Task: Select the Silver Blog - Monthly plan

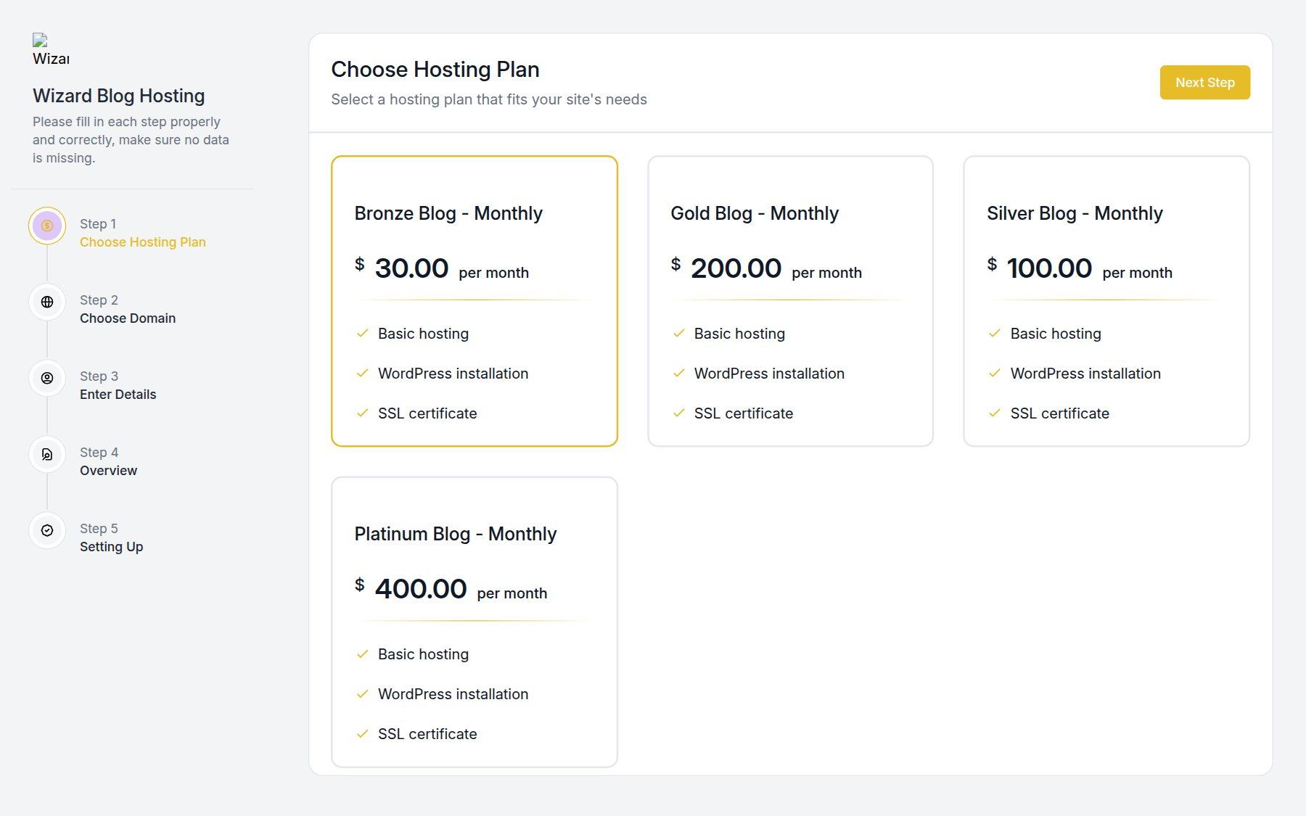Action: [x=1106, y=301]
